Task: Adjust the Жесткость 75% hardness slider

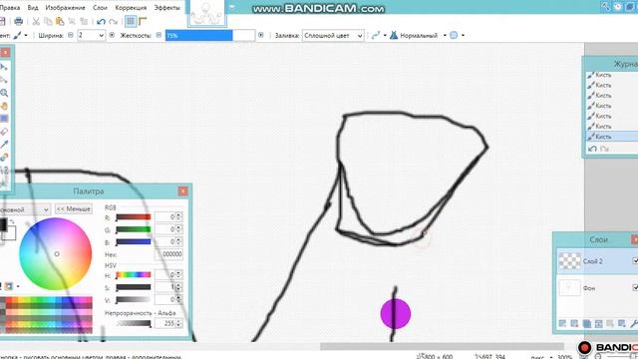Action: coord(210,36)
